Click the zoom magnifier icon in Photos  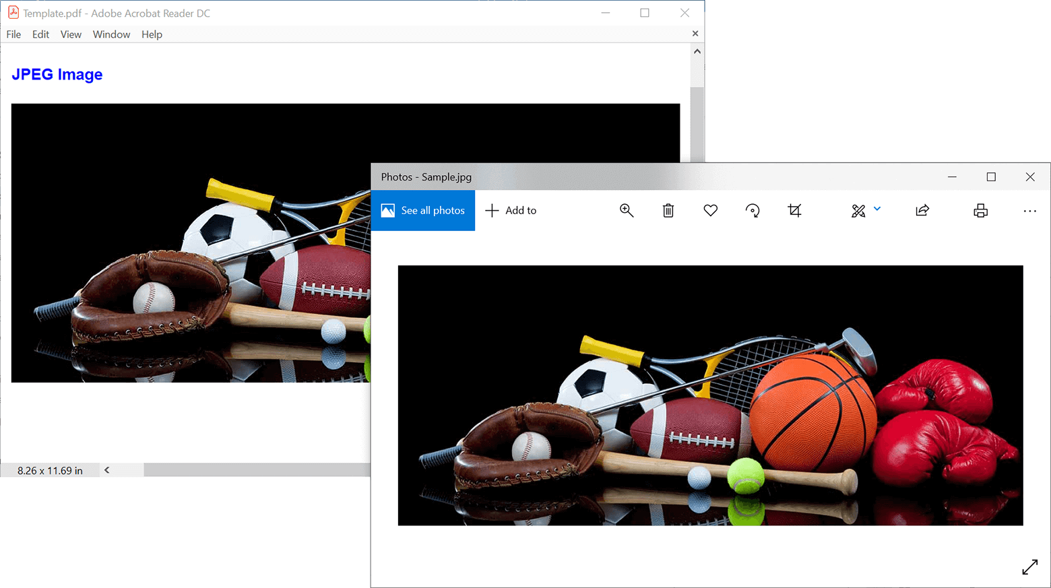pos(627,211)
